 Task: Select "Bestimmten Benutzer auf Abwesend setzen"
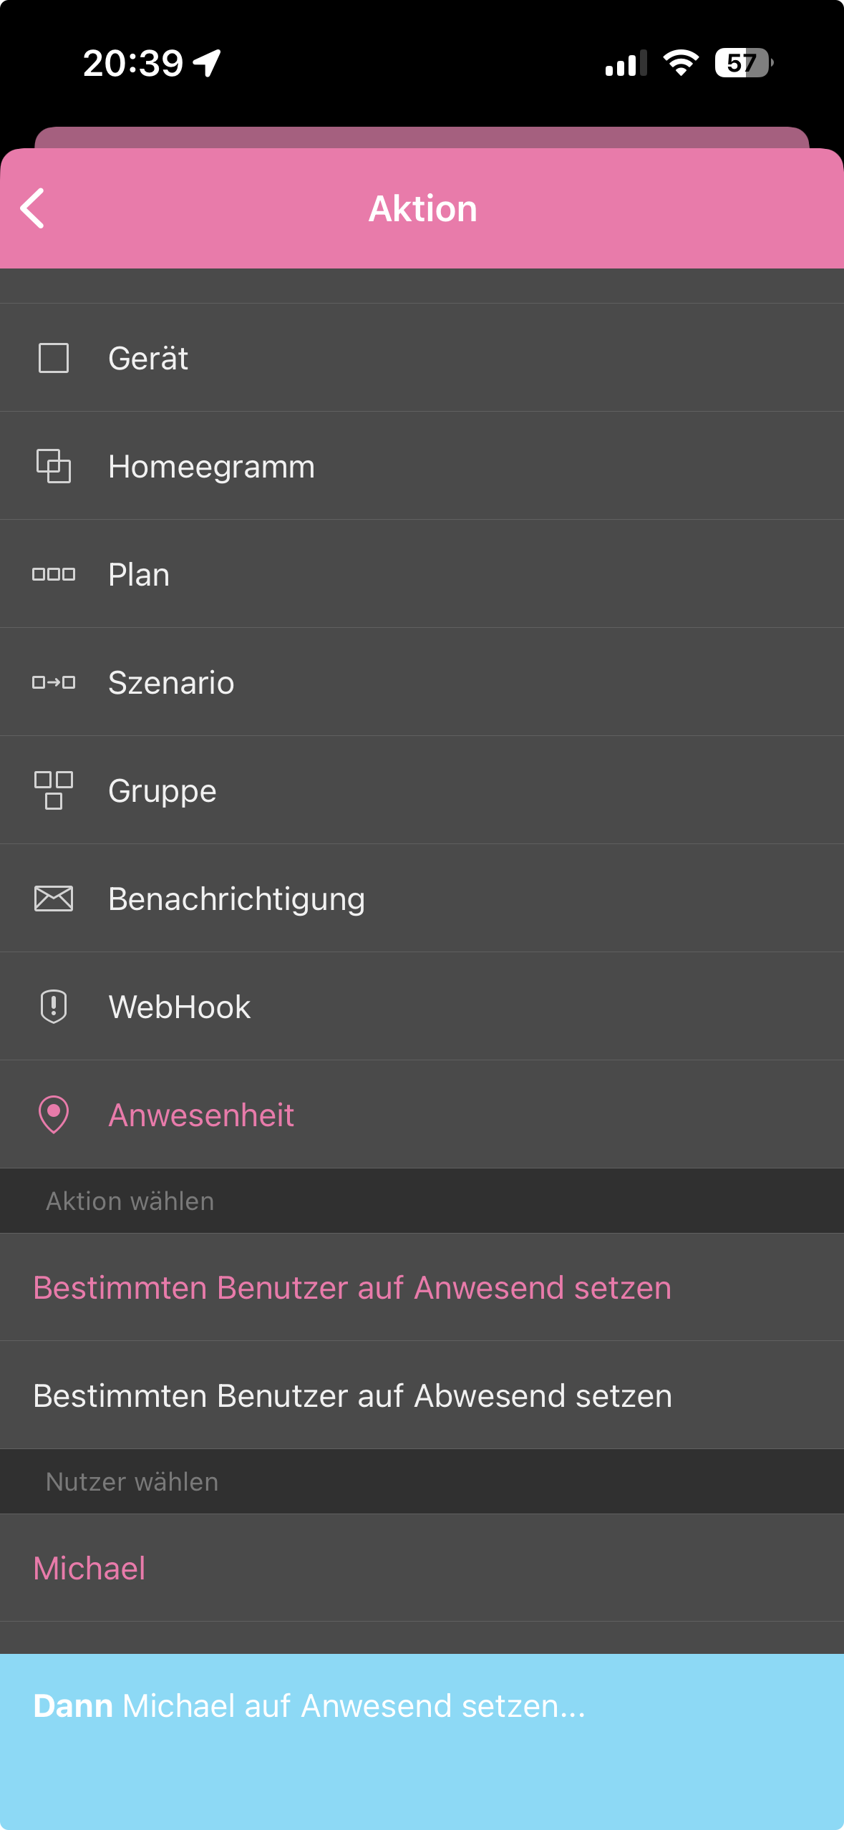(352, 1395)
